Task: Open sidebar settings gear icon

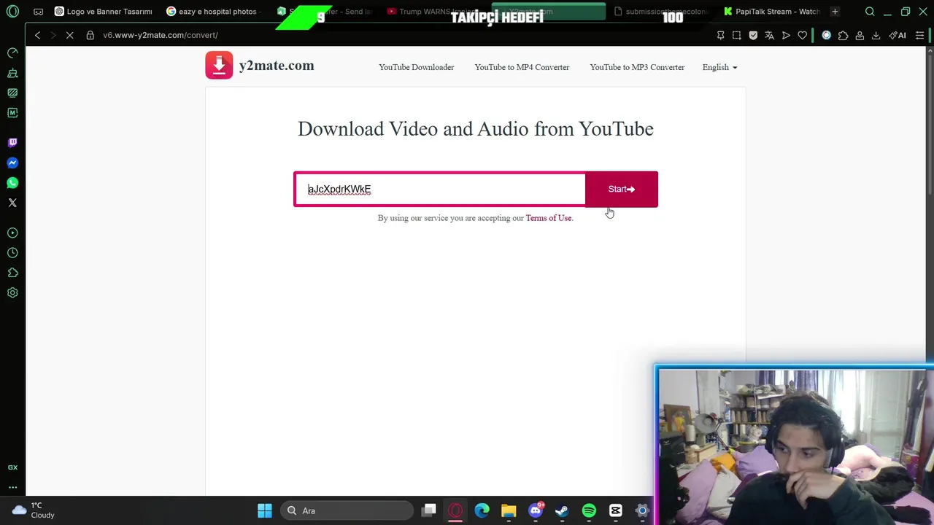Action: point(12,293)
